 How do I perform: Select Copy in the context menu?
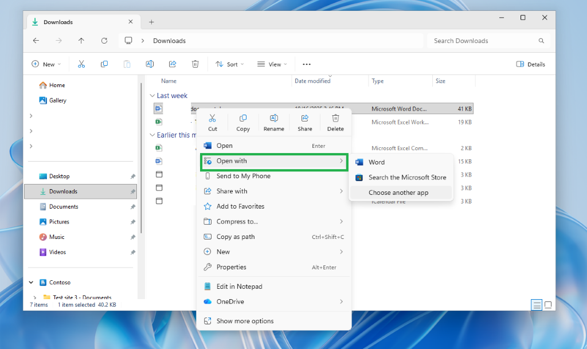coord(243,123)
